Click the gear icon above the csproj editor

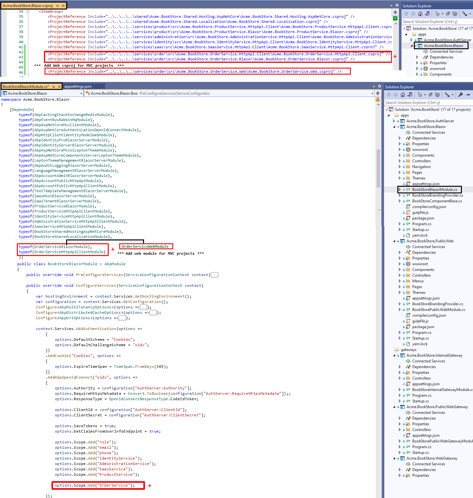(397, 5)
